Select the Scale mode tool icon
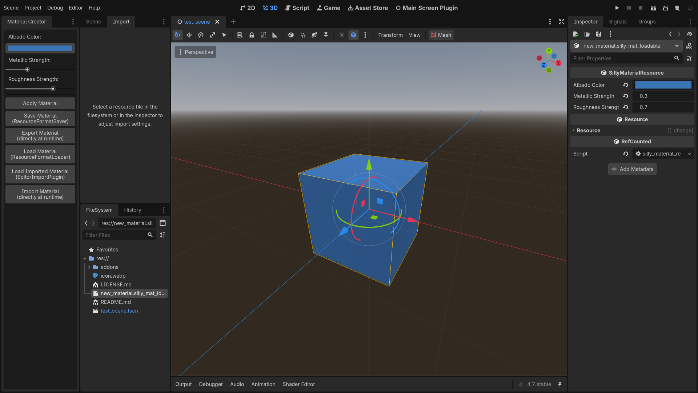 point(212,35)
